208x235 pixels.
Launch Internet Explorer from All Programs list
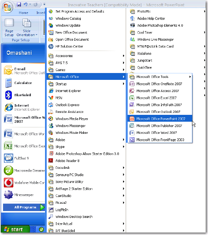pyautogui.click(x=86, y=91)
